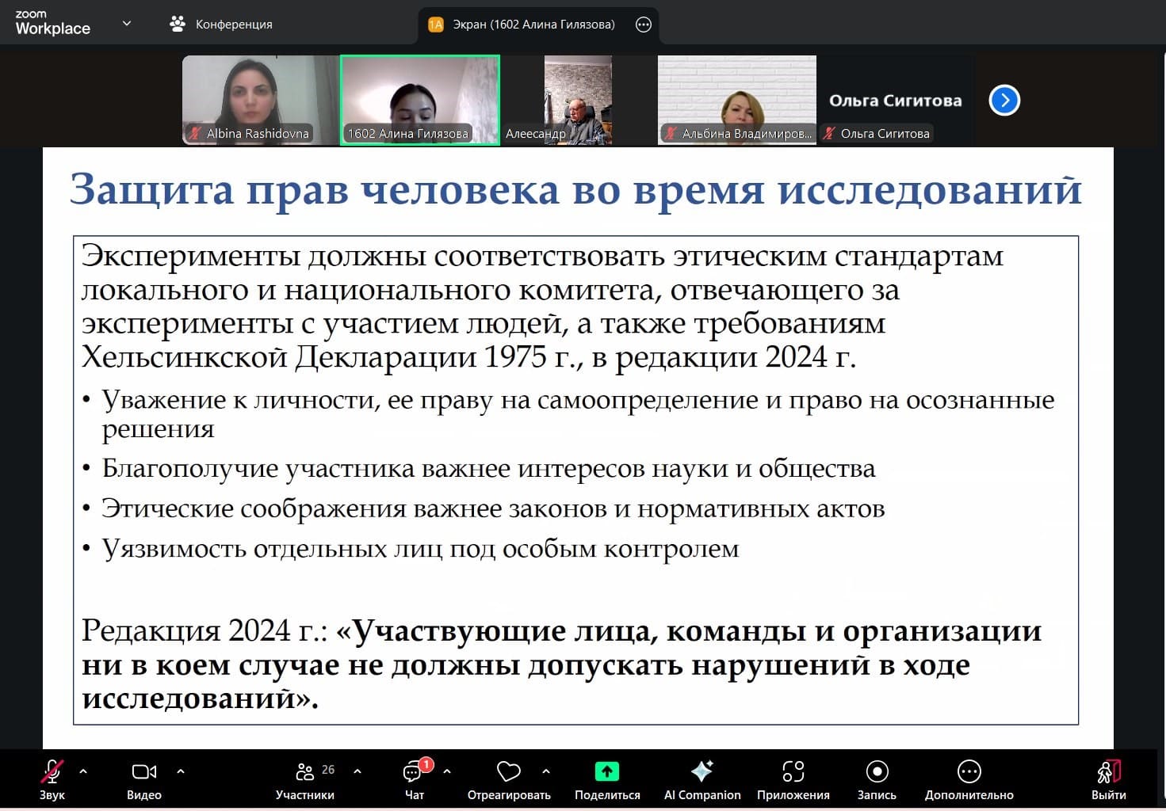1166x811 pixels.
Task: Open AI Companion sparkle icon
Action: 702,771
